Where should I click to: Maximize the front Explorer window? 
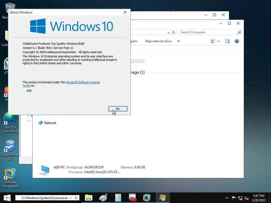[x=229, y=23]
